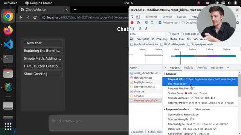Open network search
Screen dimensions: 241x135
152,22
